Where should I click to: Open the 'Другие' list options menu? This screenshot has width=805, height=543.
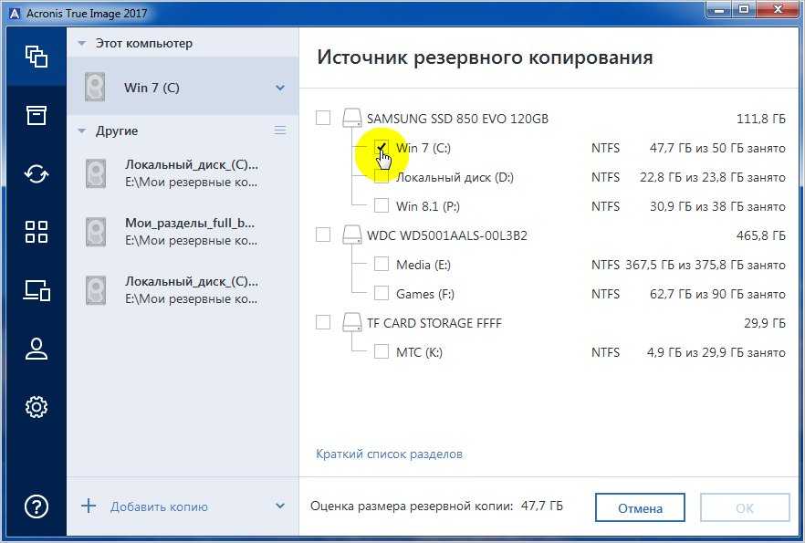click(x=280, y=131)
